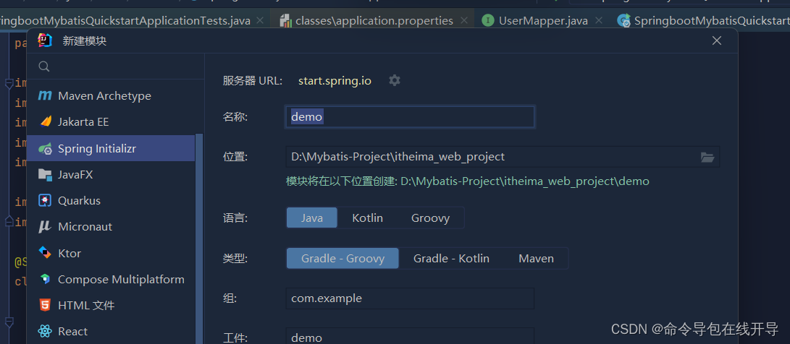Select Maven Archetype generator
Screen dimensions: 790x344
coord(111,95)
